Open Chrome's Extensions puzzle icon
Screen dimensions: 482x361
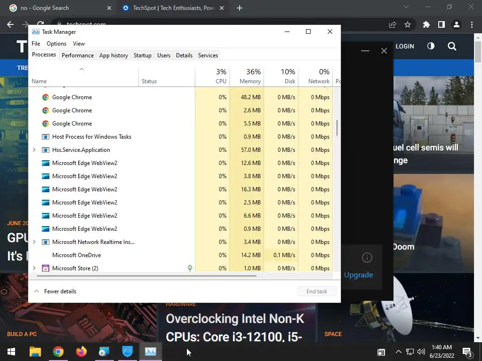click(426, 24)
